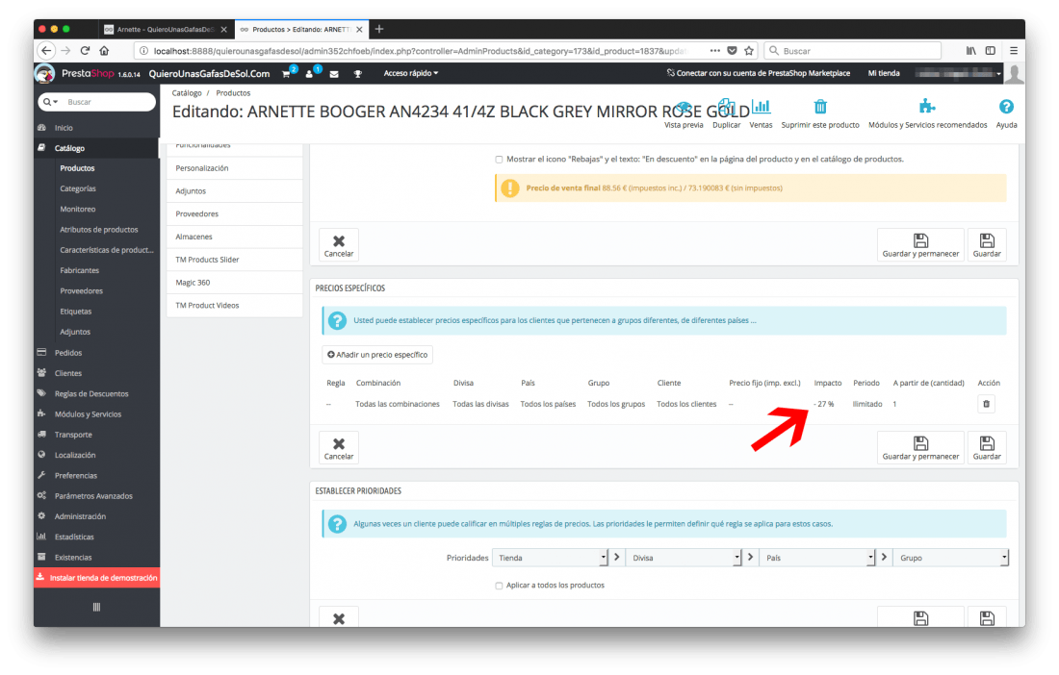This screenshot has height=675, width=1059.
Task: Open the País priority dropdown
Action: pyautogui.click(x=817, y=558)
